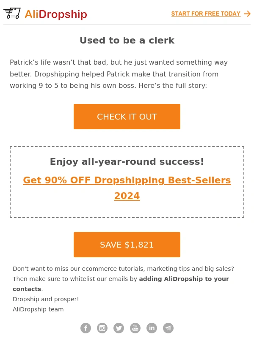Click the 'Dropship and prosper!' line
The width and height of the screenshot is (254, 338).
(x=46, y=299)
